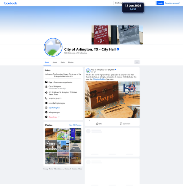Click the Forgotten account? link

[172, 3]
